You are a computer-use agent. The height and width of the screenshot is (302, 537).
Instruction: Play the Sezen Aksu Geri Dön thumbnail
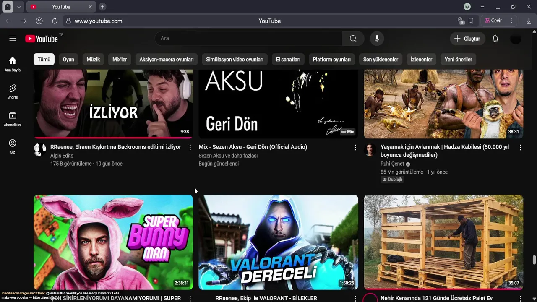[x=278, y=104]
